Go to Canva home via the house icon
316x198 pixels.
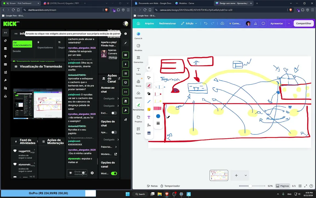pos(138,23)
